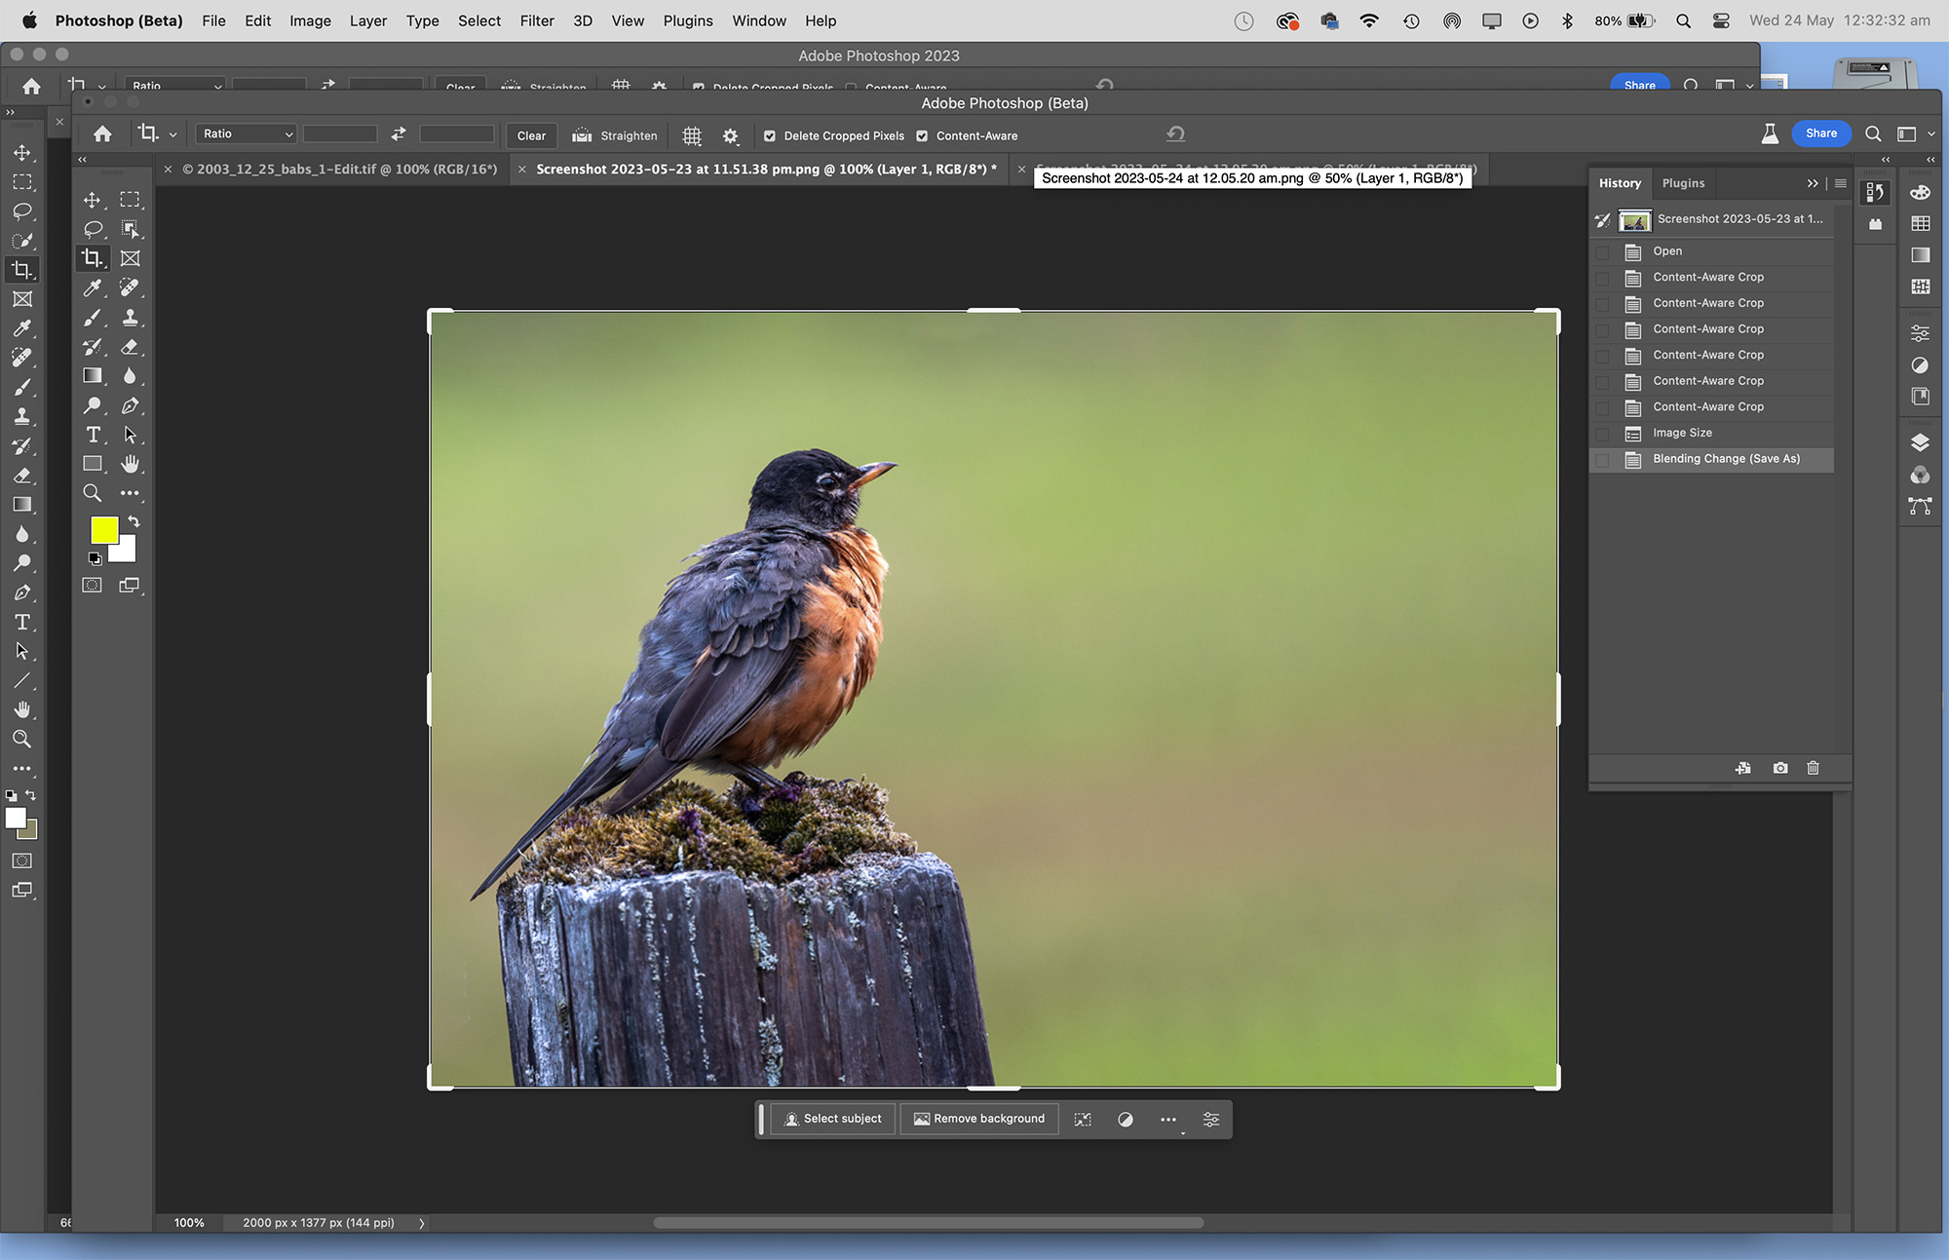Select the Zoom tool in the two-column toolbar
Viewport: 1949px width, 1260px height.
[x=93, y=493]
